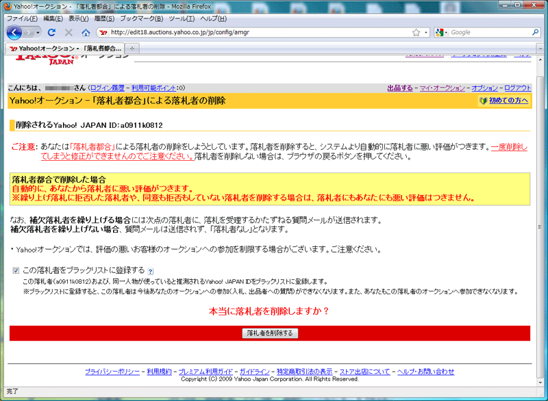The height and width of the screenshot is (401, 548).
Task: Click the browser Back arrow button
Action: click(14, 32)
